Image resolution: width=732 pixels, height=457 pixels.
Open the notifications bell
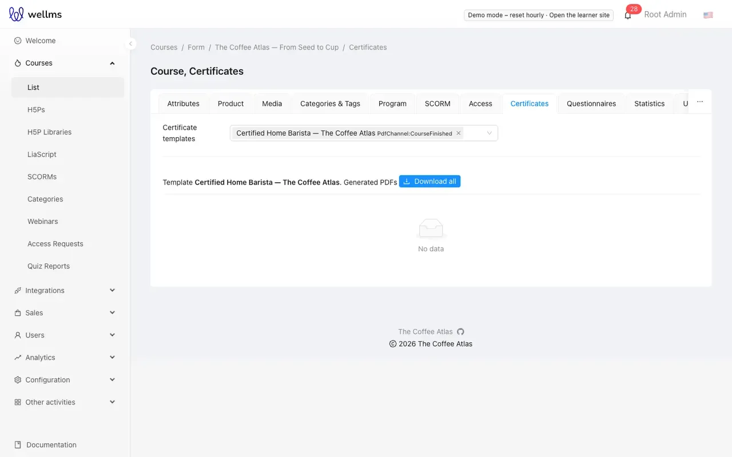coord(628,15)
